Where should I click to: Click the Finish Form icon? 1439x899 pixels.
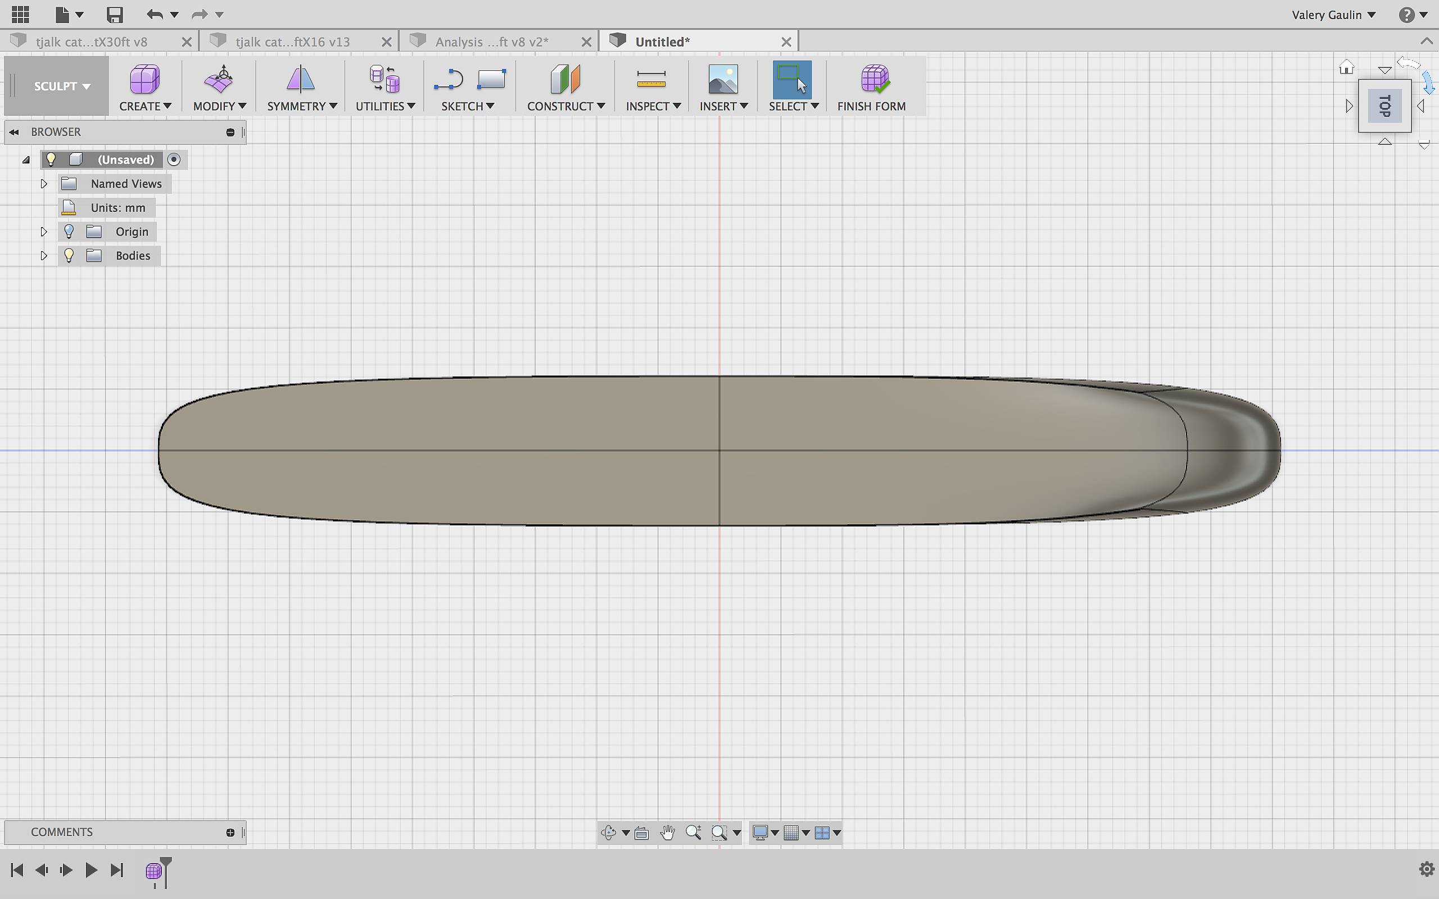(874, 79)
